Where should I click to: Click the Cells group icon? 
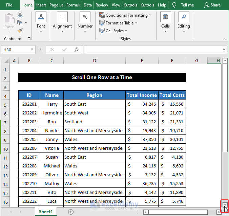tap(165, 17)
